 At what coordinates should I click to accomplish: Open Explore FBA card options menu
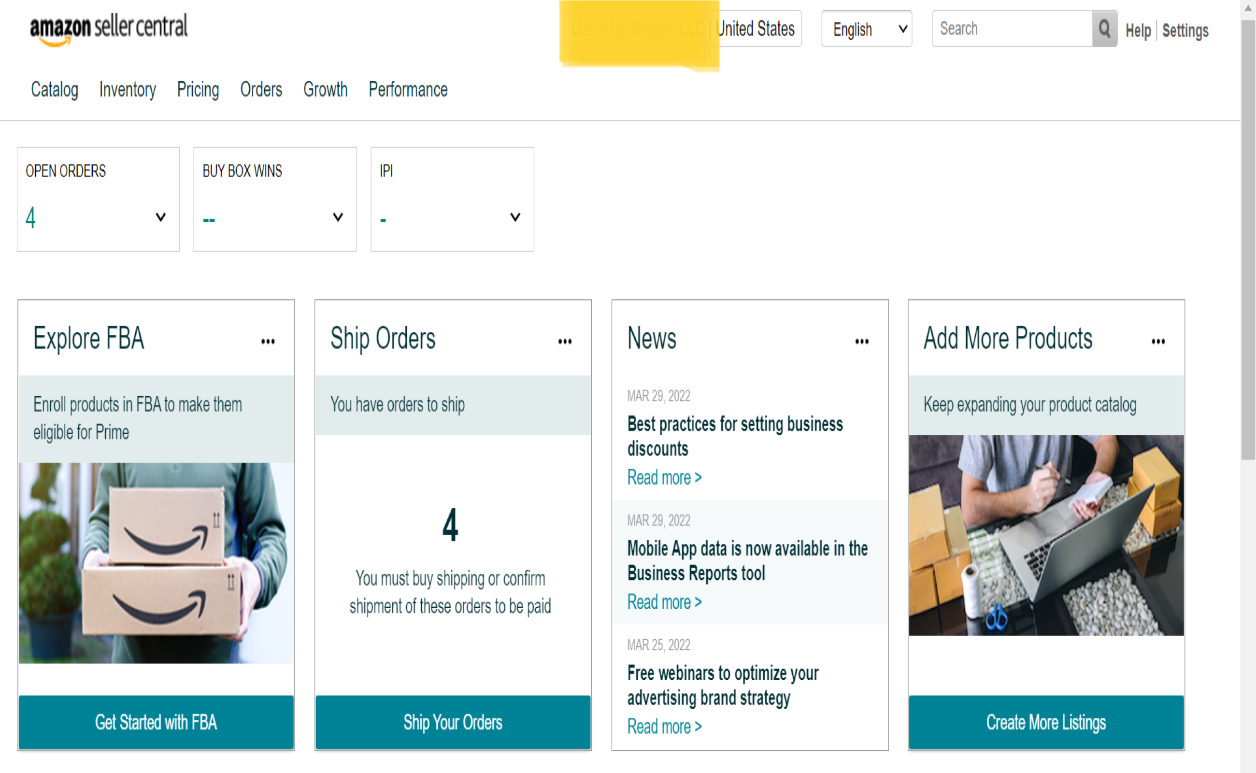point(268,342)
